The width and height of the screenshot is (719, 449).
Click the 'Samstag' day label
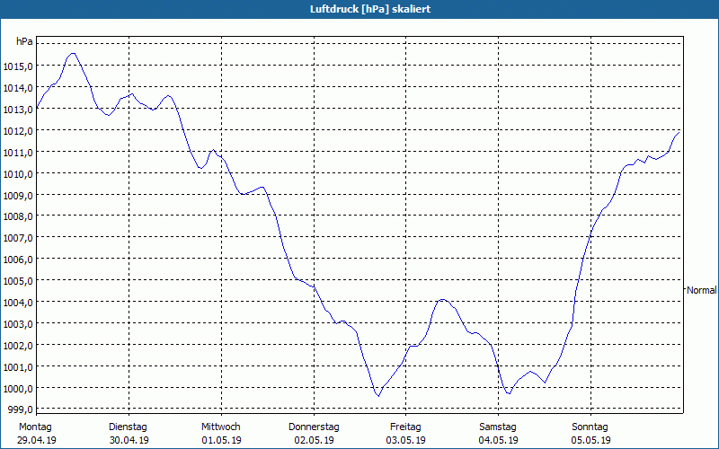[498, 427]
